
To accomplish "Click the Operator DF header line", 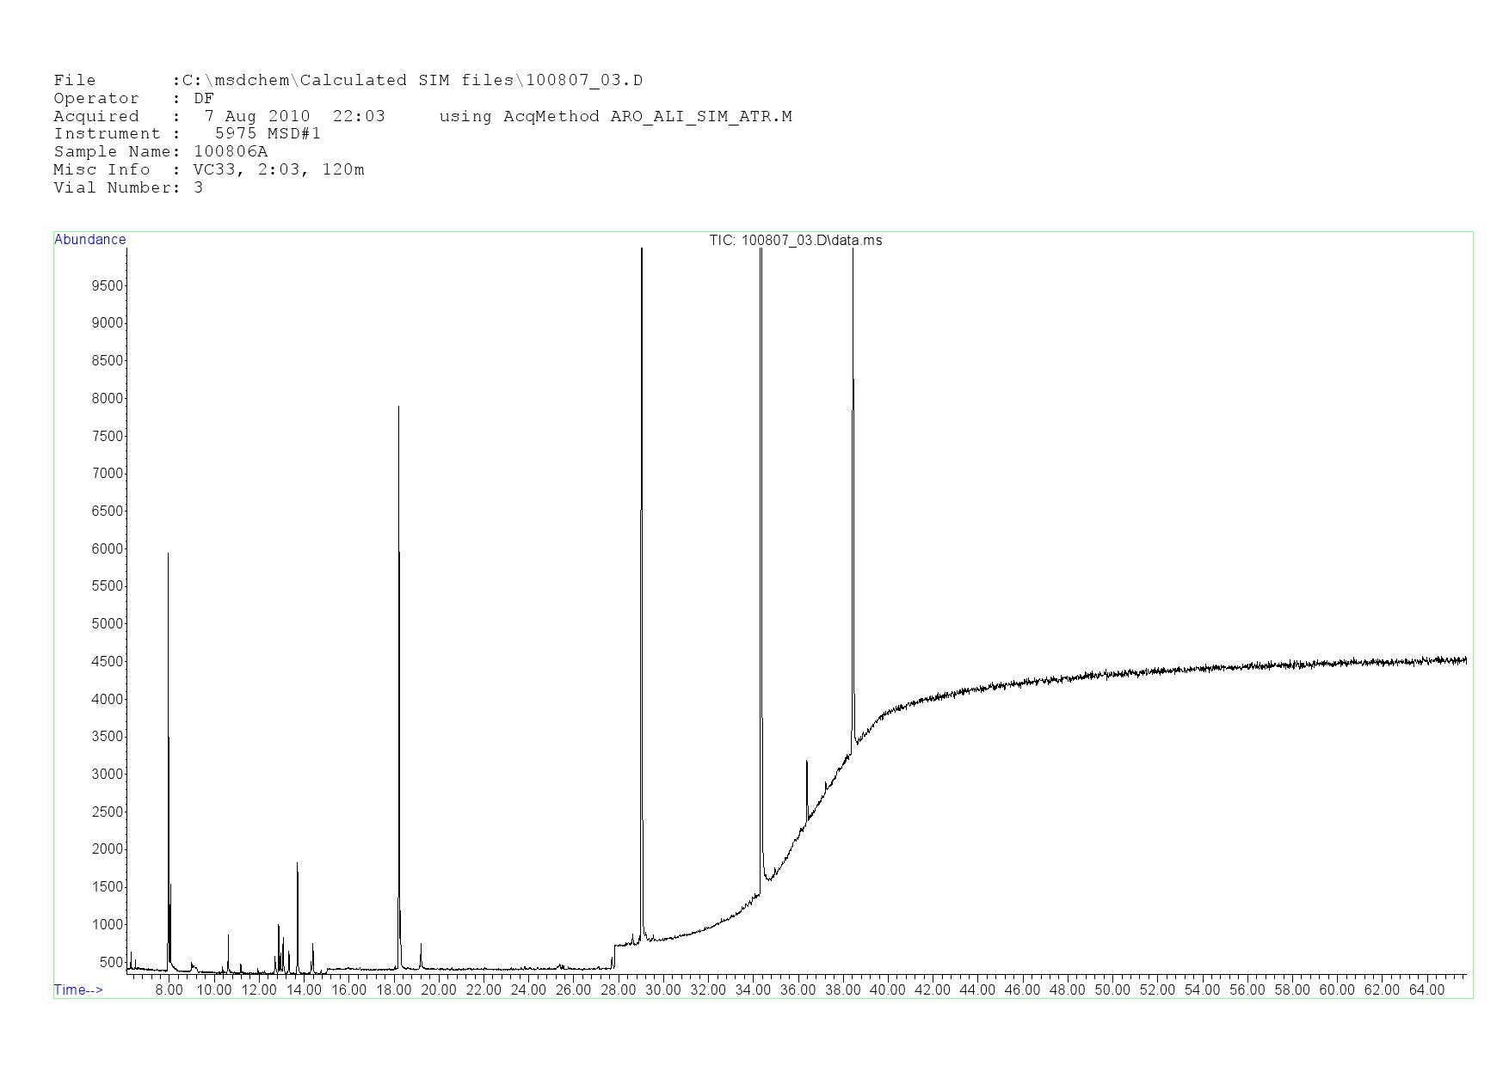I will pos(133,98).
